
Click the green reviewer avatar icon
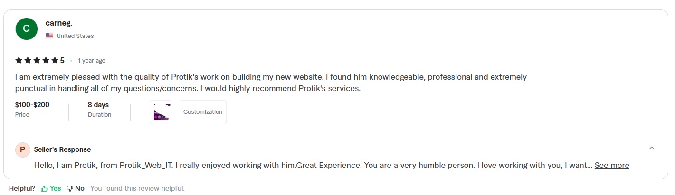coord(27,29)
